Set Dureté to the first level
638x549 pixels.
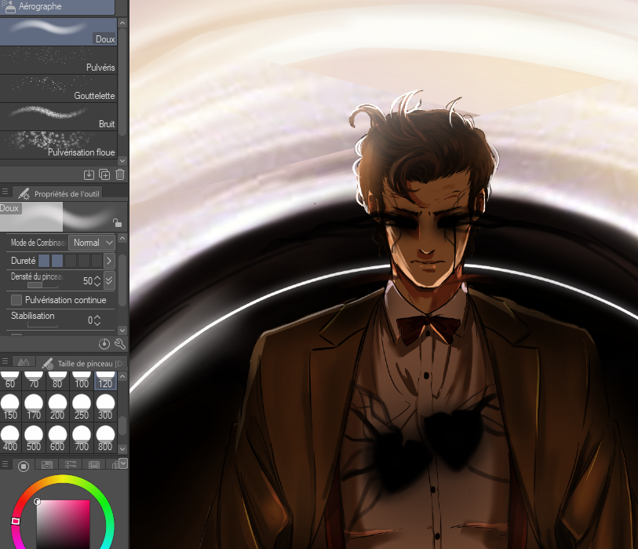tap(44, 261)
